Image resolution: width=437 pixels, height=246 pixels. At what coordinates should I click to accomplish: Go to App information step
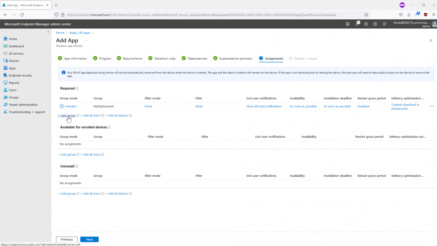(x=72, y=59)
